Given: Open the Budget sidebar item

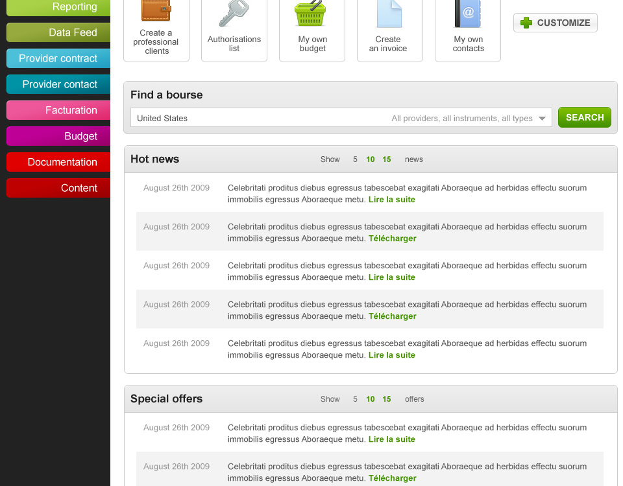Looking at the screenshot, I should 58,136.
